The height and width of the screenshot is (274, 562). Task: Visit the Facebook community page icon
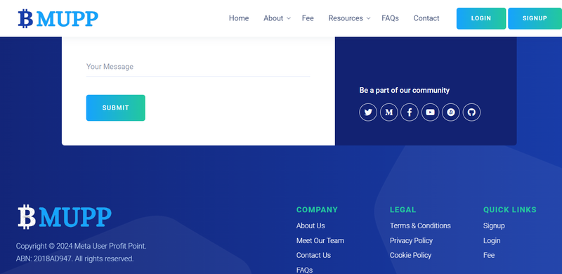[410, 112]
